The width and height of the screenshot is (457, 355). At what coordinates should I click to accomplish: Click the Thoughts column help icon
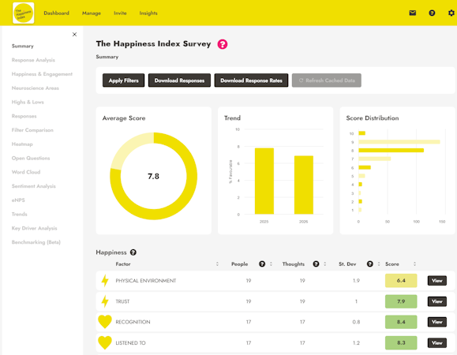coord(316,264)
